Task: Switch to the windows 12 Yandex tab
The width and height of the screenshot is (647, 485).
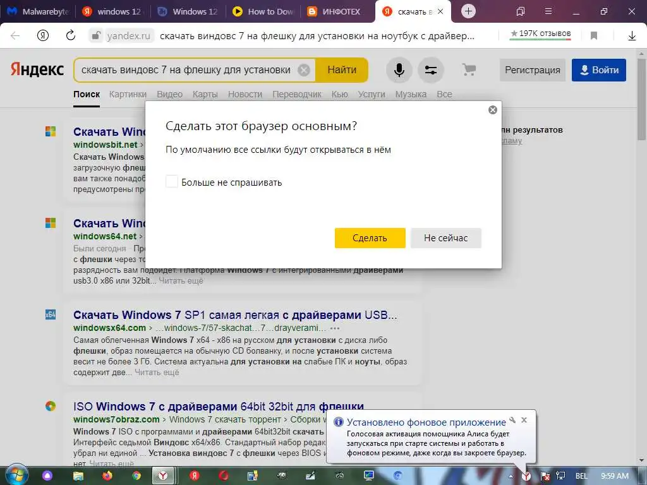Action: tap(112, 11)
